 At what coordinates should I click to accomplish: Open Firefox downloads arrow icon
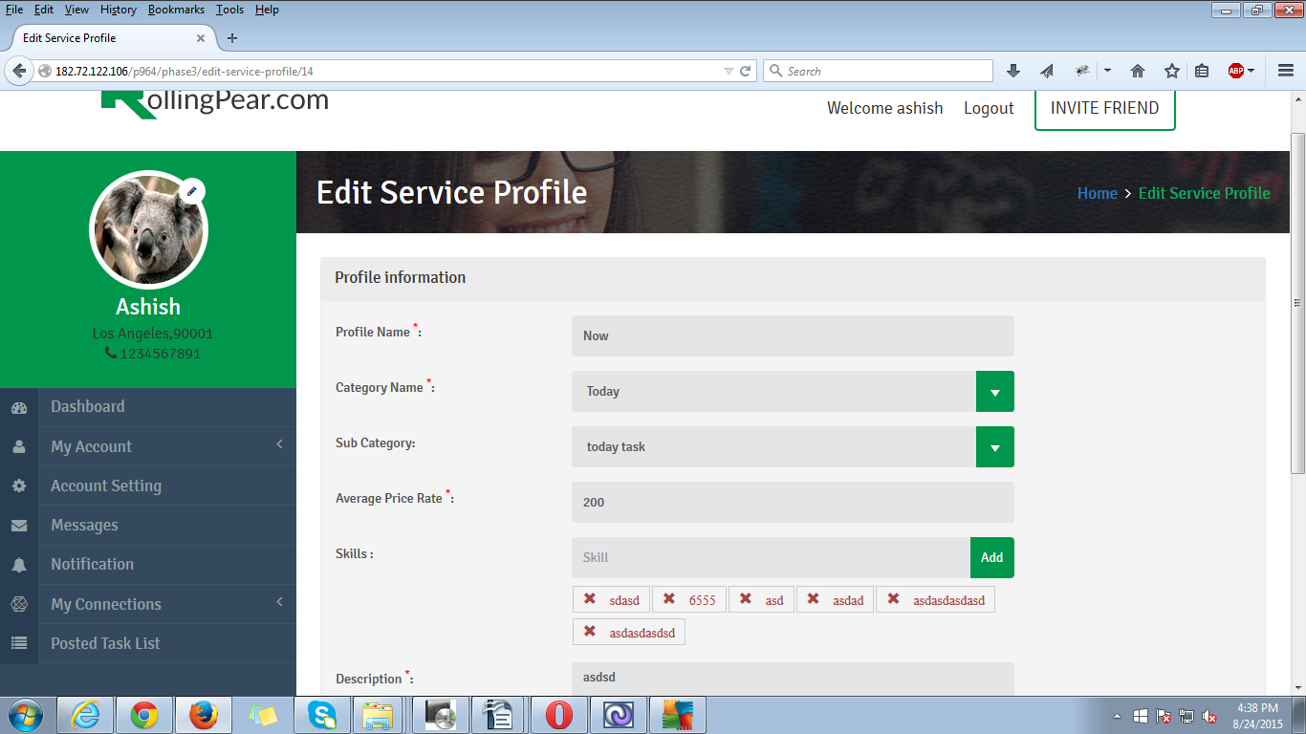1014,71
